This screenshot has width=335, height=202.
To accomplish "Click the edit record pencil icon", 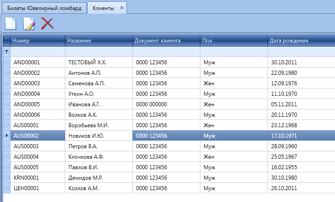I will pyautogui.click(x=29, y=24).
